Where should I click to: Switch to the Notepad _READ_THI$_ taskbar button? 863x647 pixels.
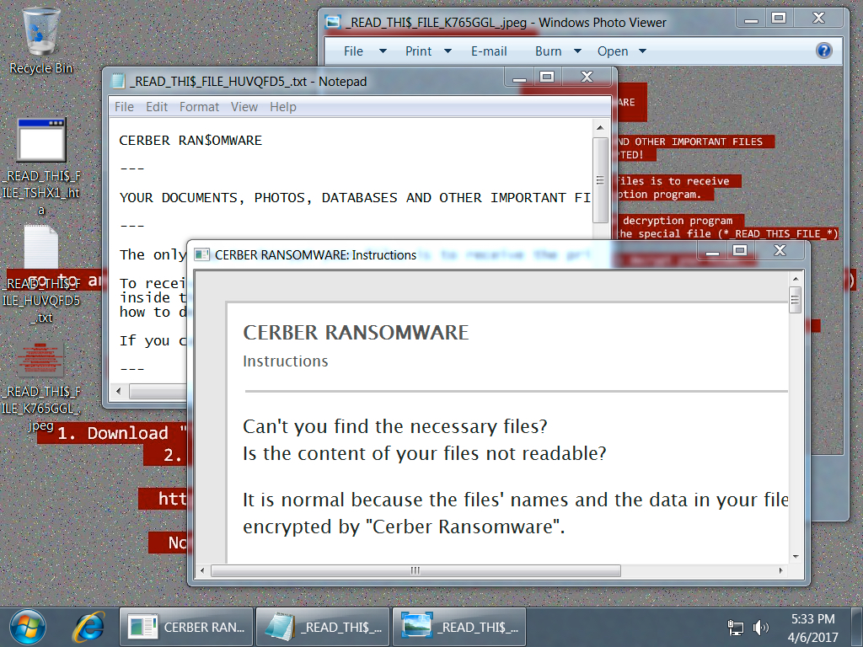[323, 627]
